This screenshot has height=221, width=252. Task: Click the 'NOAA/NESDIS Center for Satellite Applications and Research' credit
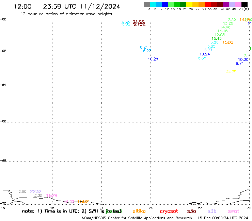coord(137,218)
